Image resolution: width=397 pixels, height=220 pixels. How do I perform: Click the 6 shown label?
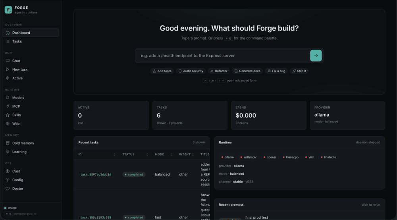coord(198,142)
